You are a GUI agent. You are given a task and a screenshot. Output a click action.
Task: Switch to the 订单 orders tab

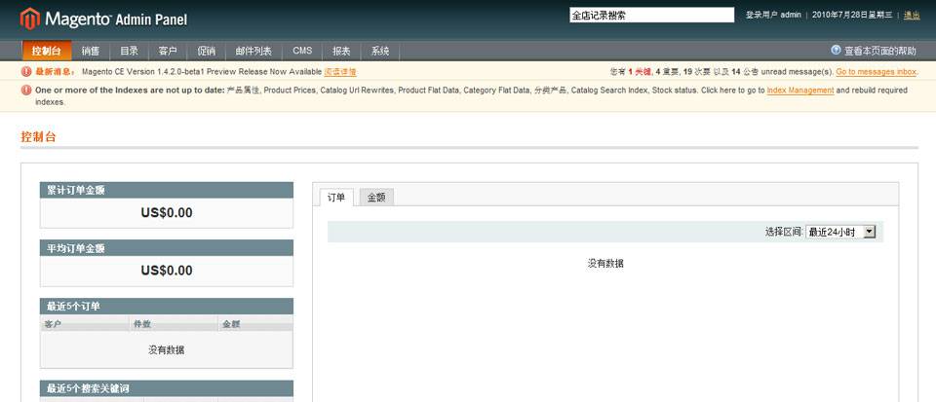tap(336, 197)
